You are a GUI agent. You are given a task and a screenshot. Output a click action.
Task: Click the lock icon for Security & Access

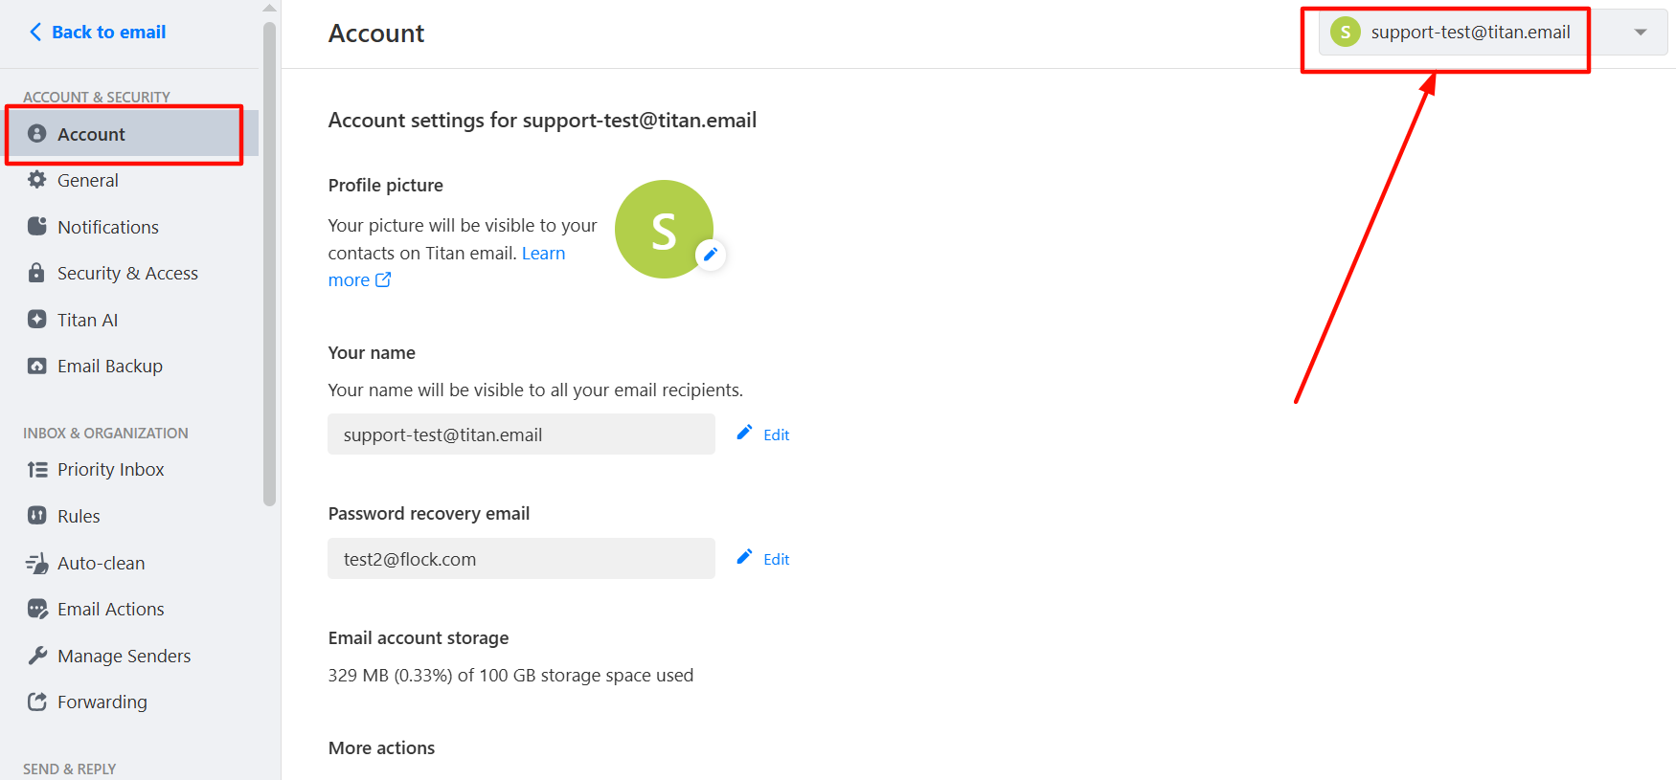36,273
